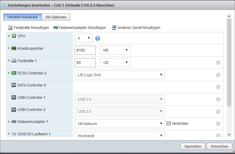Viewport: 235px width, 154px height.
Task: Expand the Netzwerkadapter 1 row
Action: click(x=9, y=122)
